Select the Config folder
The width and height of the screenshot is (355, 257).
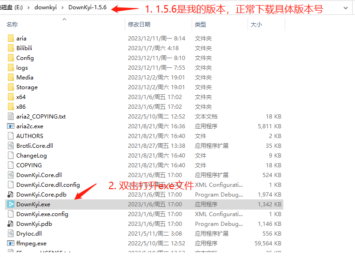pos(25,58)
